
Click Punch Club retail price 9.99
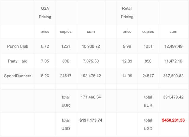(x=127, y=46)
